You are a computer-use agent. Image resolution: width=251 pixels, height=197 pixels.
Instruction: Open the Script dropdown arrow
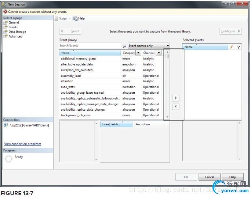70,19
